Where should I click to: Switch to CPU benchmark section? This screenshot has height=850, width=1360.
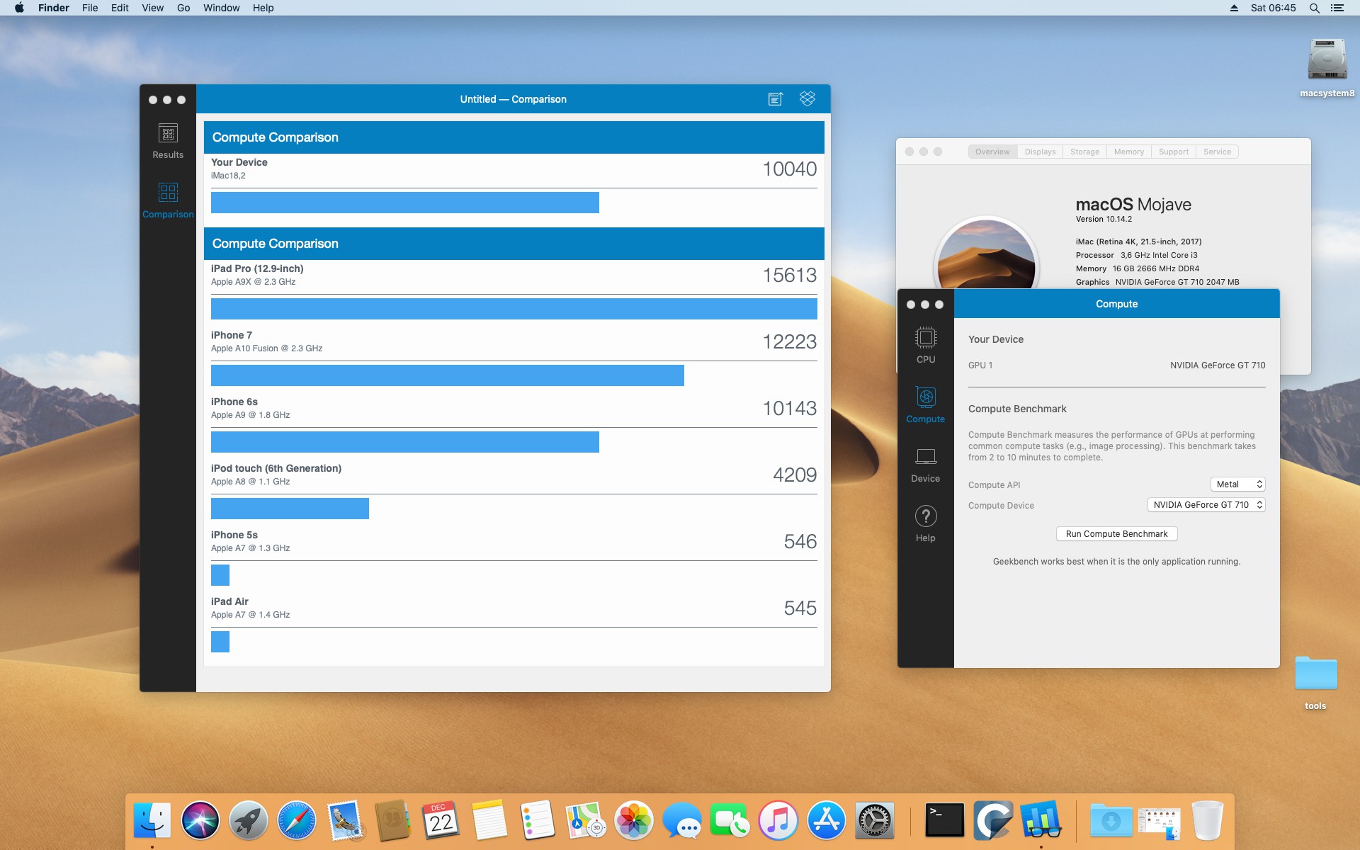pyautogui.click(x=925, y=345)
